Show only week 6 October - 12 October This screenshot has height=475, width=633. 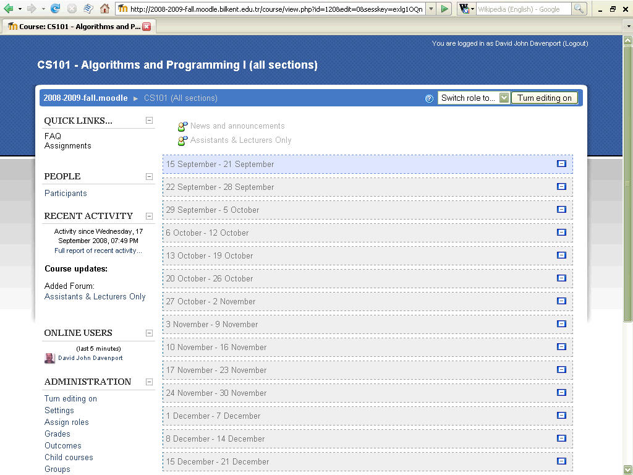tap(561, 233)
